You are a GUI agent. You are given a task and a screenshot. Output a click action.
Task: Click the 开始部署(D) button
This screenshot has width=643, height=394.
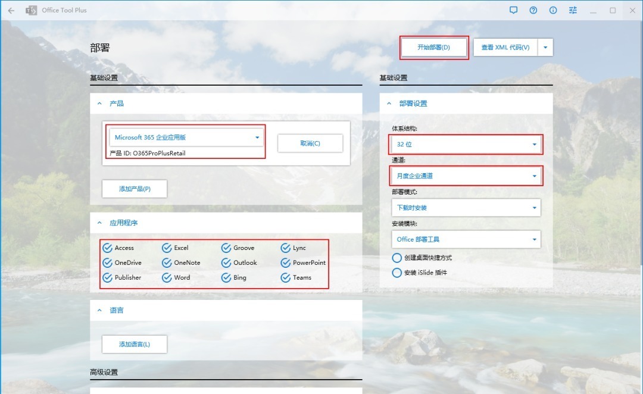tap(433, 48)
